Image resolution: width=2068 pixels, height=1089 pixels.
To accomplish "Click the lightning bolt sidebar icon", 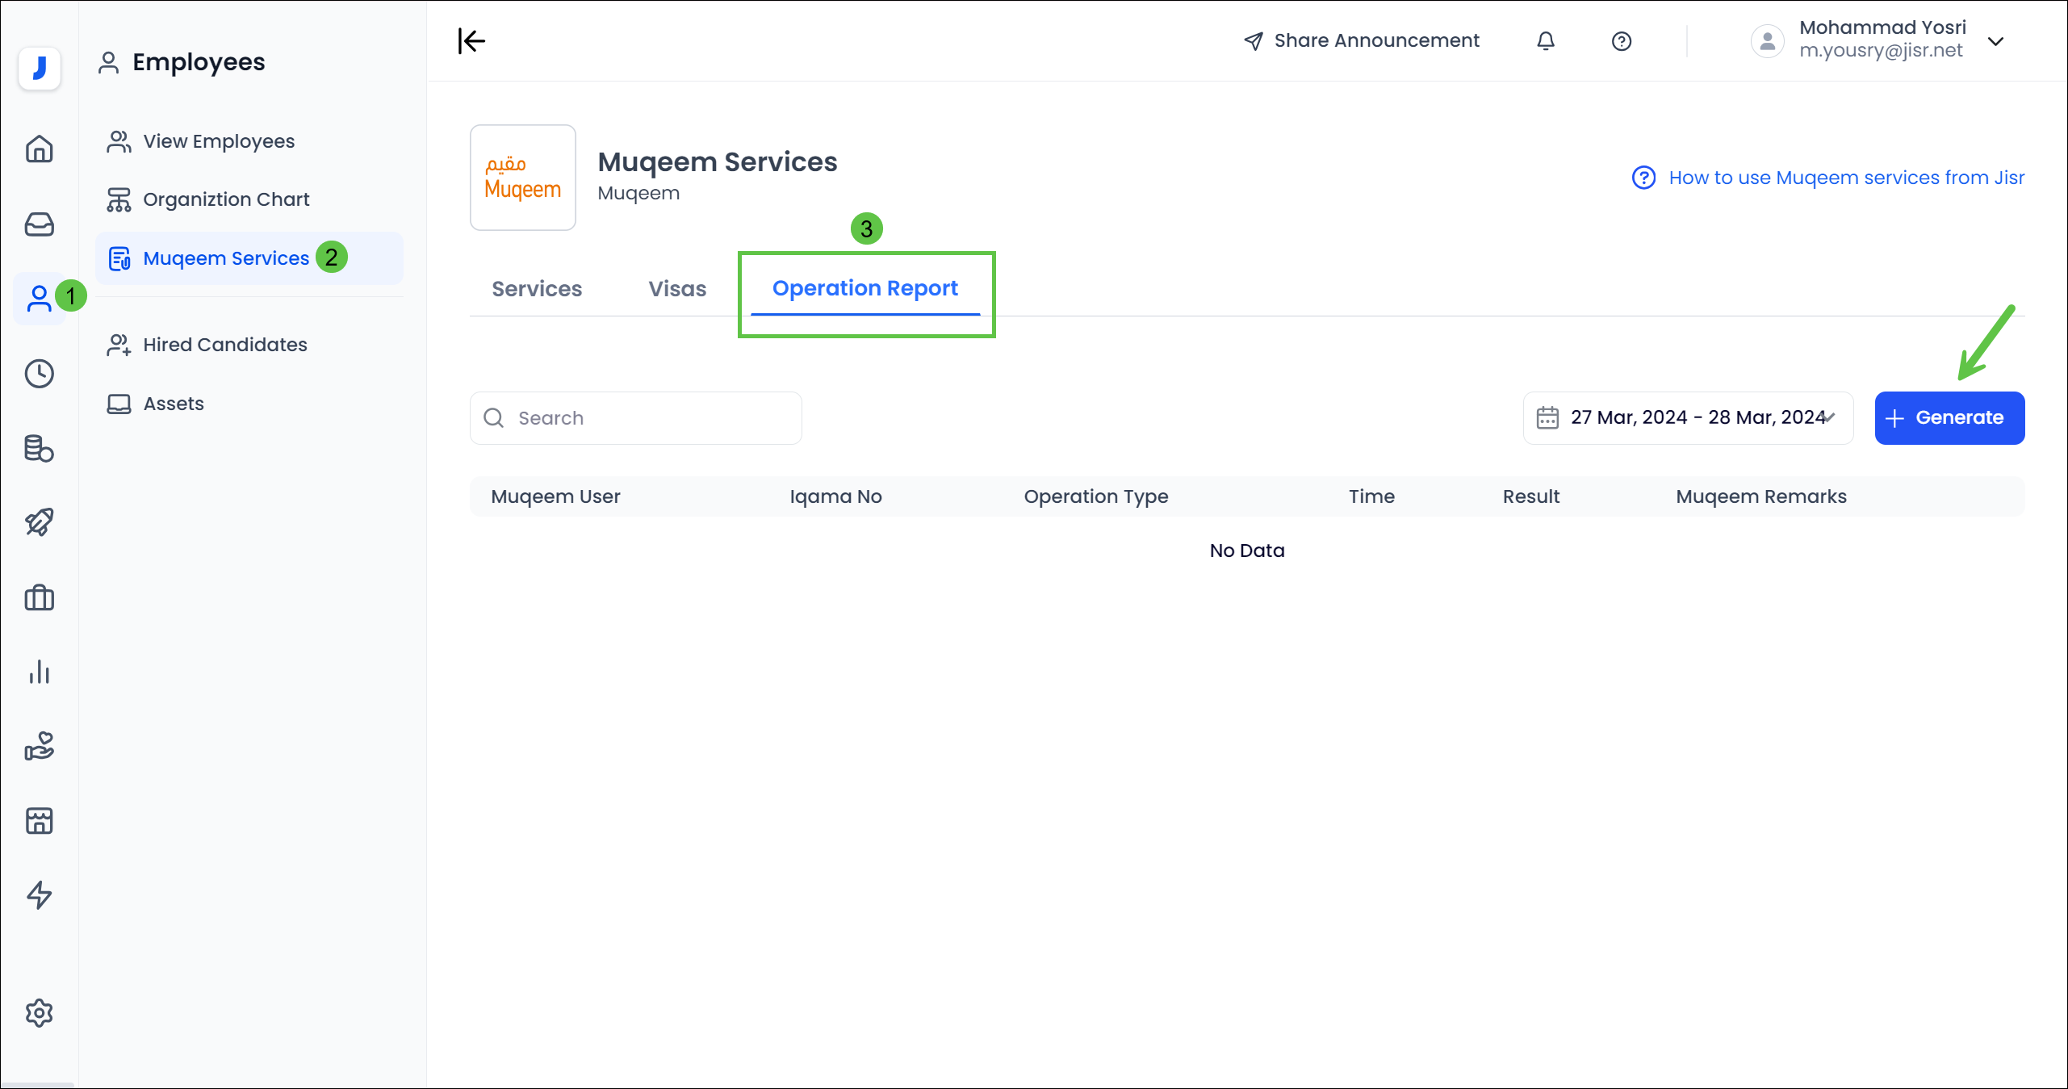I will click(39, 894).
